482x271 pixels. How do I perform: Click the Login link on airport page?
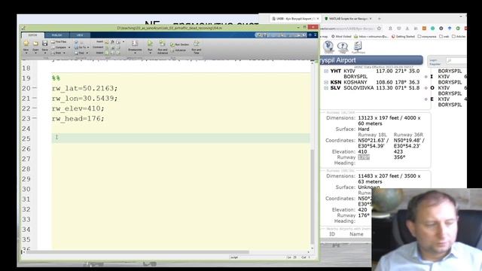433,60
